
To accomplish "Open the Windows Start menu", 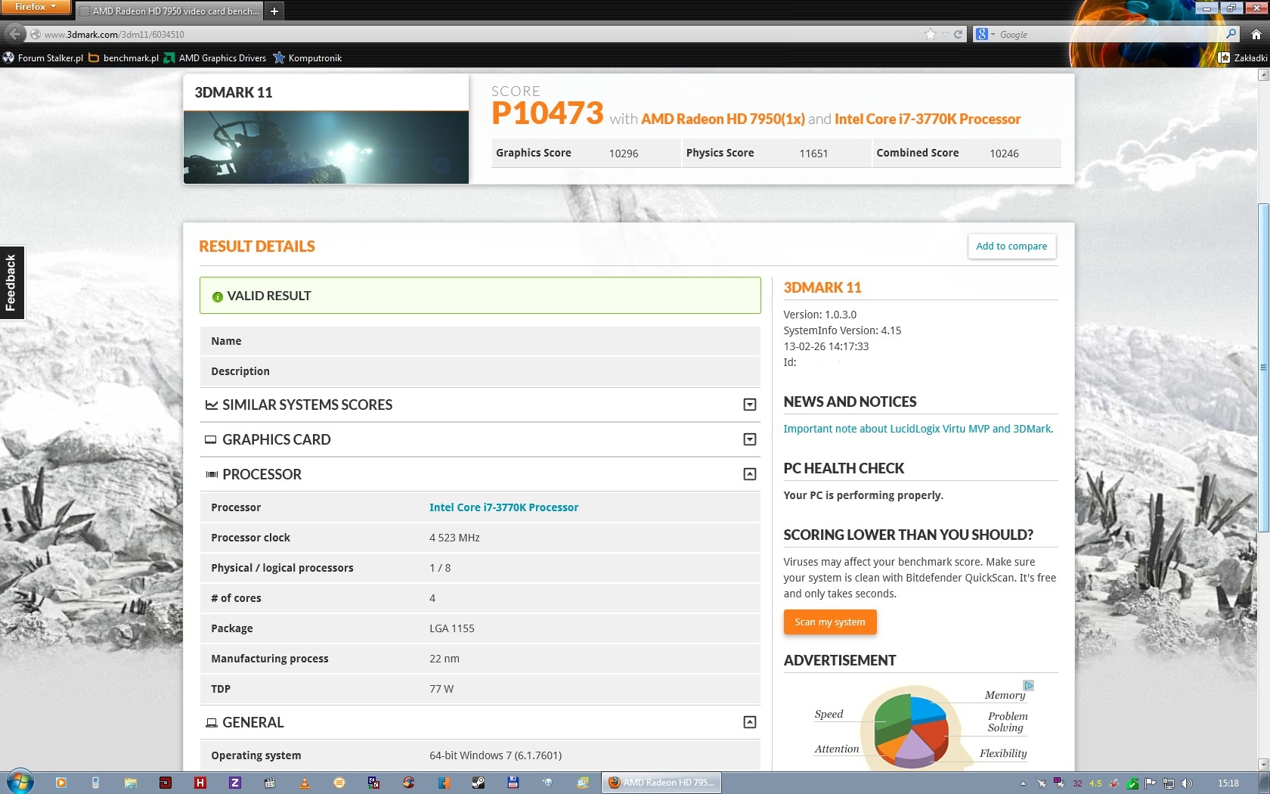I will point(19,782).
